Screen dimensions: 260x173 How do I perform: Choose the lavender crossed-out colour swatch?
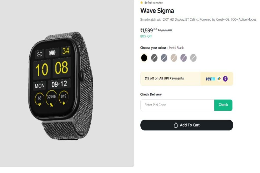coord(184,58)
